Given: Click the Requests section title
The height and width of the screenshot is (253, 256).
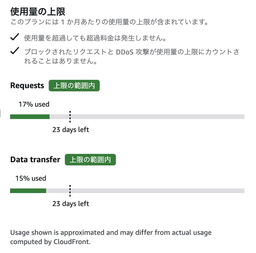Looking at the screenshot, I should pyautogui.click(x=27, y=86).
